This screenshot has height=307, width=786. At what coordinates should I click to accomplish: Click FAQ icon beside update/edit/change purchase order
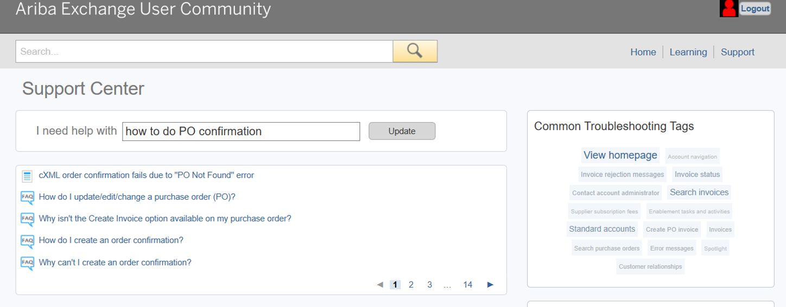[27, 197]
